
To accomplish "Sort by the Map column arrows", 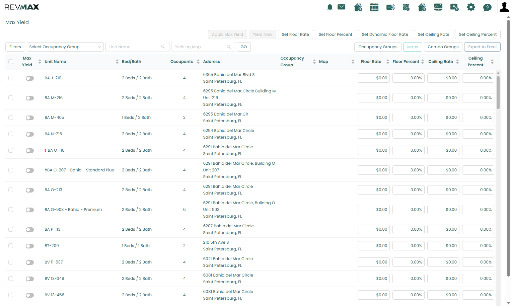I will click(x=353, y=62).
